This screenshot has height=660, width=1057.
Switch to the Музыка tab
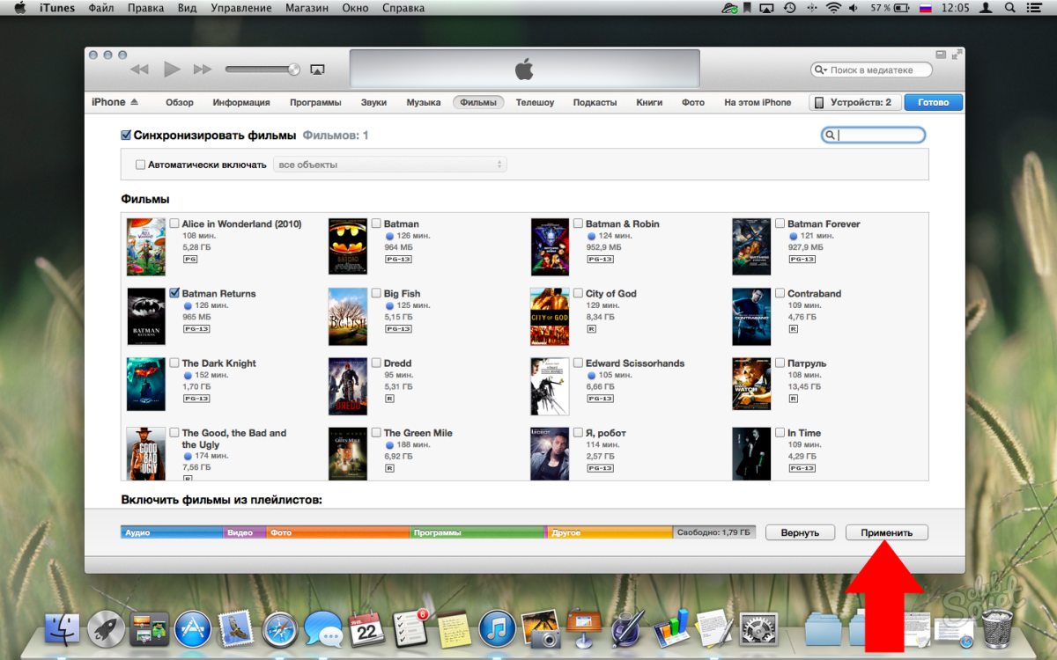(x=423, y=102)
